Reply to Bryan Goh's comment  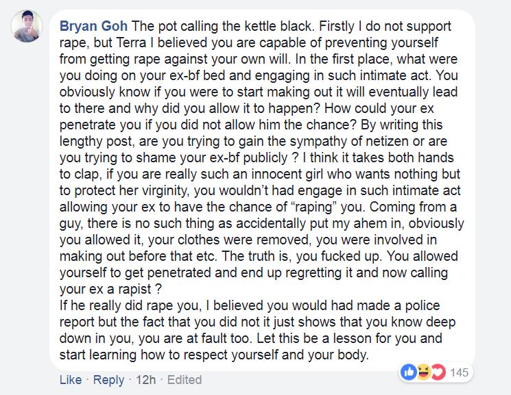(x=108, y=380)
